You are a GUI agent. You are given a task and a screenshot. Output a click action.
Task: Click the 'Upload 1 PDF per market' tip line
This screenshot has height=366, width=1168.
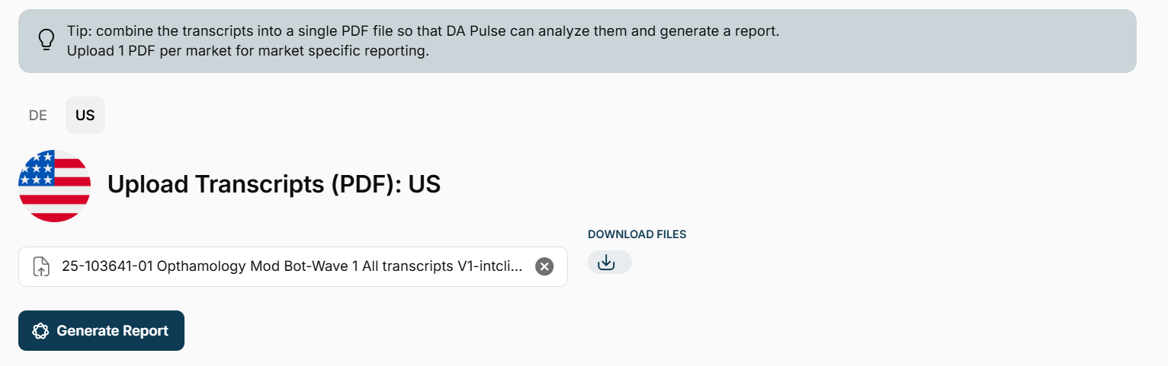coord(248,52)
